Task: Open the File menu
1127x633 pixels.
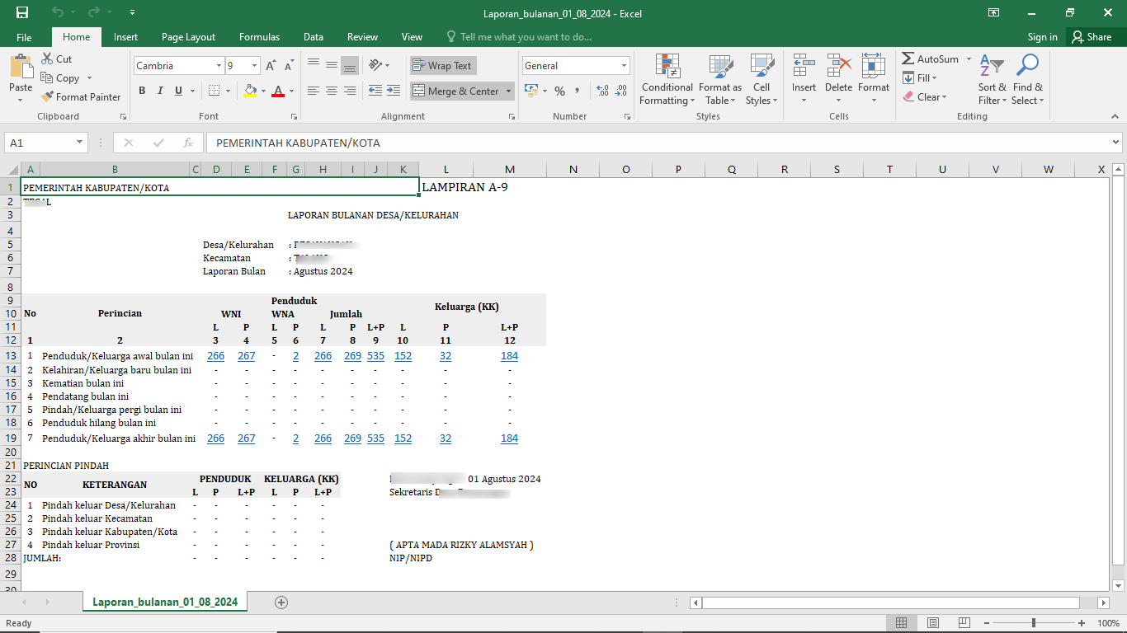Action: tap(24, 37)
